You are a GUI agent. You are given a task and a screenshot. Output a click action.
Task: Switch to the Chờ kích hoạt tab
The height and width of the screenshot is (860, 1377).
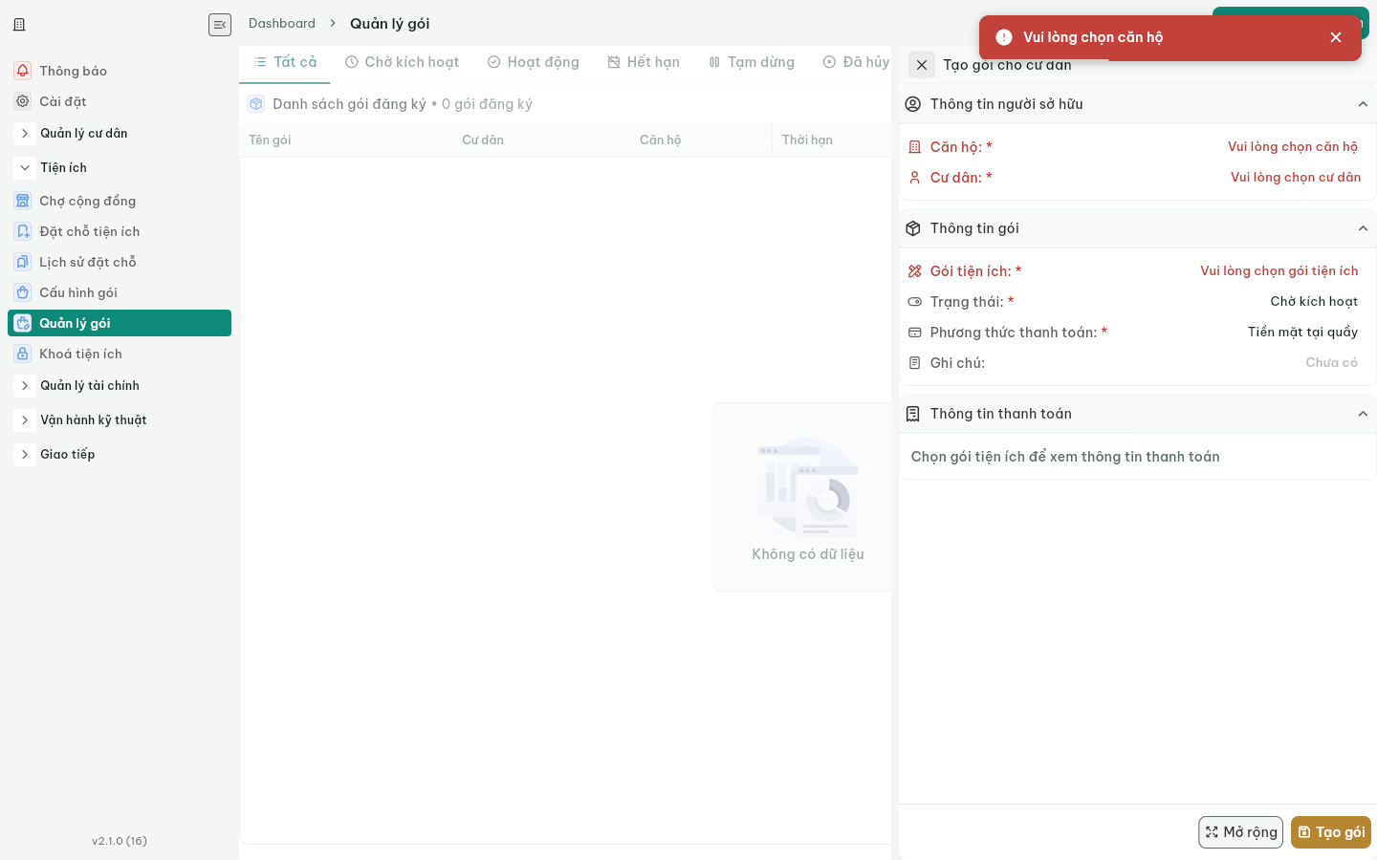(x=402, y=62)
